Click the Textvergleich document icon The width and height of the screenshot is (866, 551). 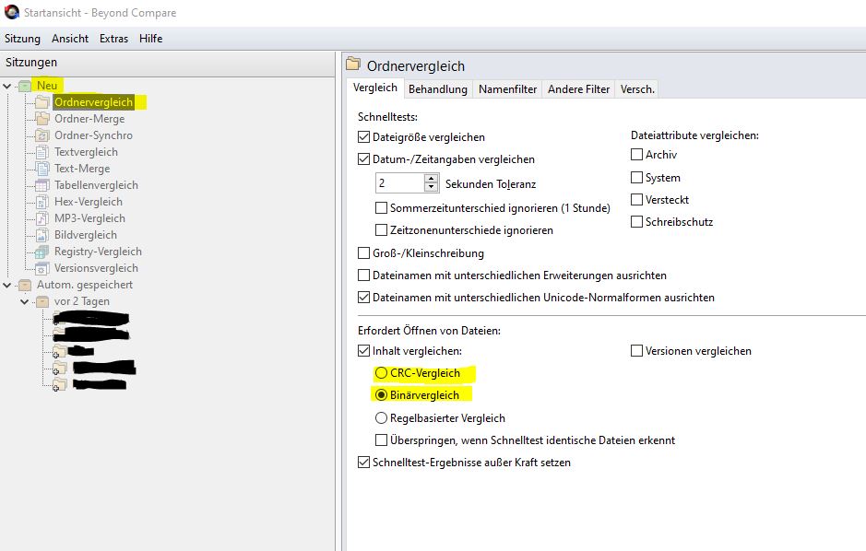click(x=42, y=152)
